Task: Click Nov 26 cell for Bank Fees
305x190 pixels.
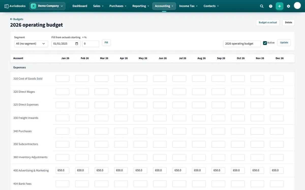Action: [x=257, y=184]
